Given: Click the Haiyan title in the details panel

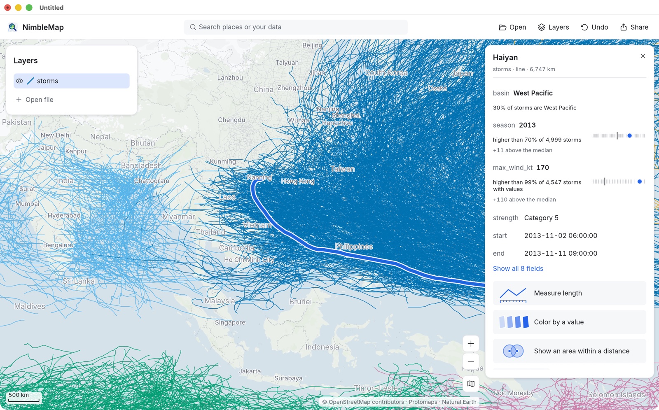Looking at the screenshot, I should 505,58.
